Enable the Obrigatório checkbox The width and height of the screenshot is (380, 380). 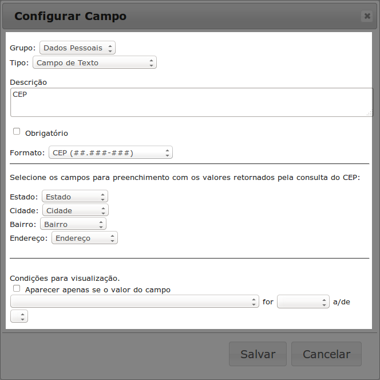tap(17, 132)
